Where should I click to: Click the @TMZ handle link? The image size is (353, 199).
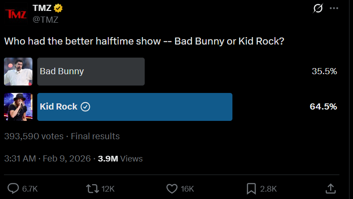click(46, 20)
